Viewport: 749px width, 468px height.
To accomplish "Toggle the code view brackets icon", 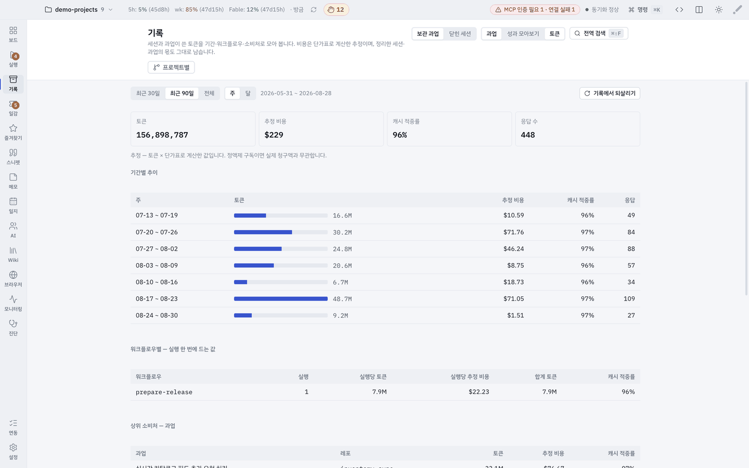I will point(679,9).
